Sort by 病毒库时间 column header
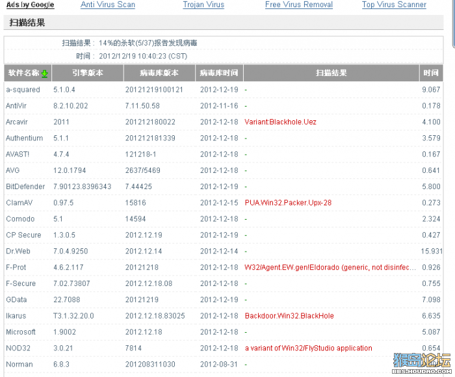Viewport: 455px width, 377px height. coord(219,73)
